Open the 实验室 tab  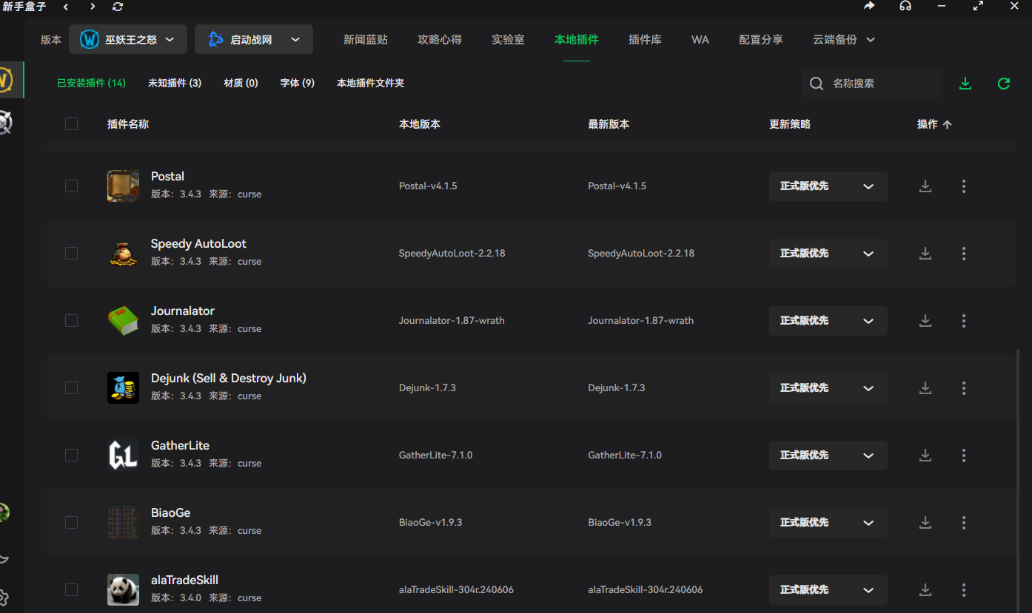[x=508, y=40]
